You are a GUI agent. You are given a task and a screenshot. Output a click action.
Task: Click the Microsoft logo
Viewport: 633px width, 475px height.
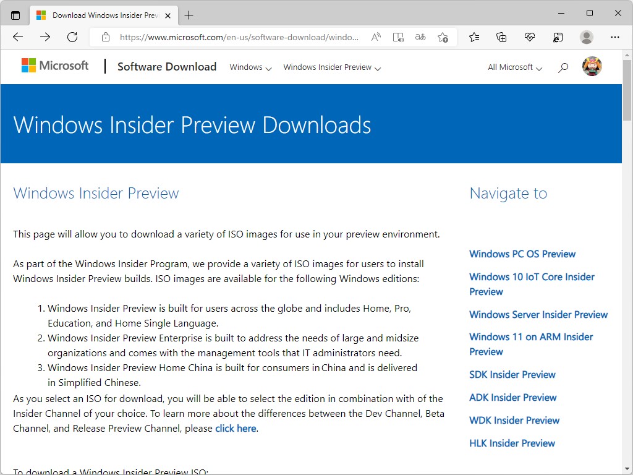pyautogui.click(x=55, y=66)
